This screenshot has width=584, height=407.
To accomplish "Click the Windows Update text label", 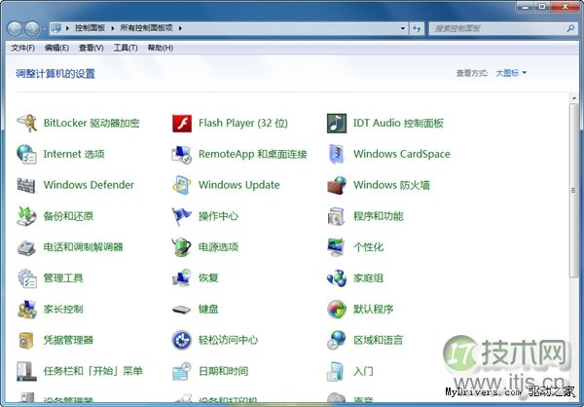I will [239, 185].
